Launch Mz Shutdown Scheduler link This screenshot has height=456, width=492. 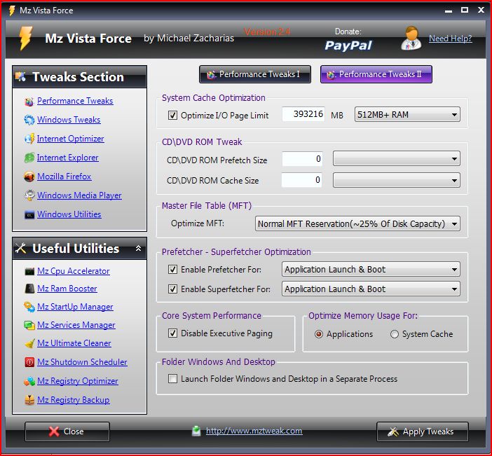tap(82, 362)
